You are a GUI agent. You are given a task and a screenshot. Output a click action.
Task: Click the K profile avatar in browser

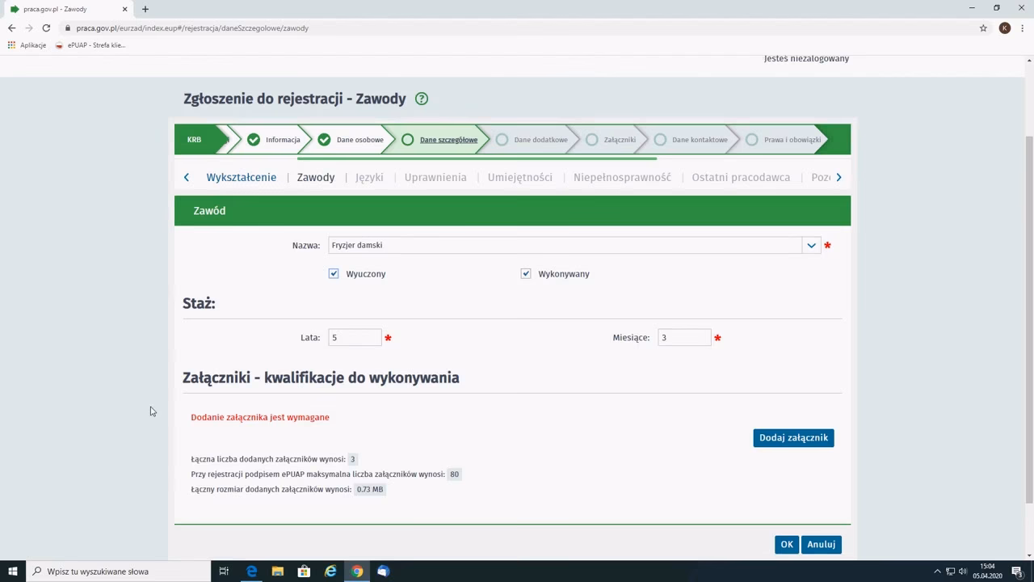tap(1005, 27)
